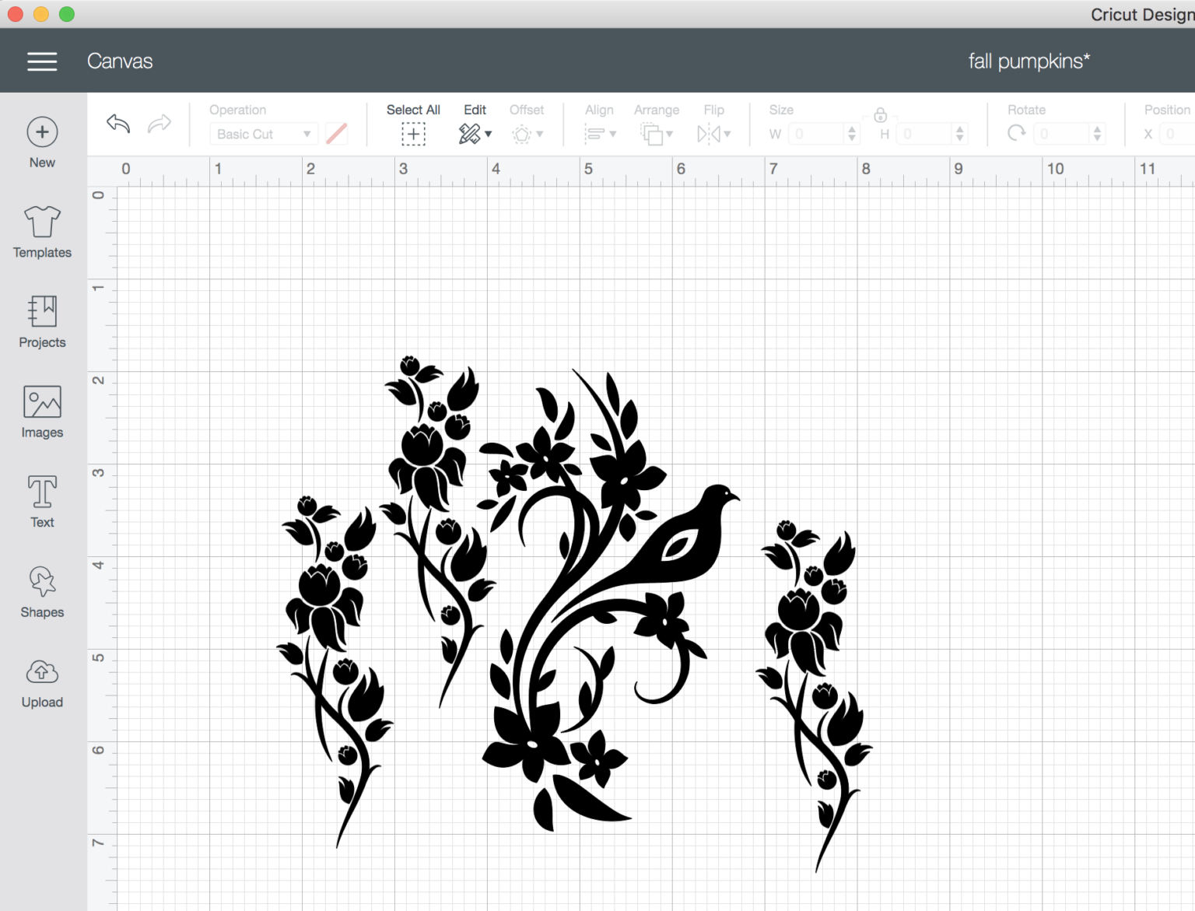This screenshot has width=1195, height=911.
Task: Click the Align button in the toolbar
Action: (599, 133)
